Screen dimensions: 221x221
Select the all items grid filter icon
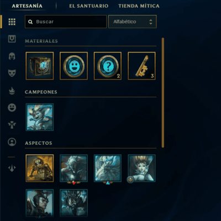(x=12, y=22)
